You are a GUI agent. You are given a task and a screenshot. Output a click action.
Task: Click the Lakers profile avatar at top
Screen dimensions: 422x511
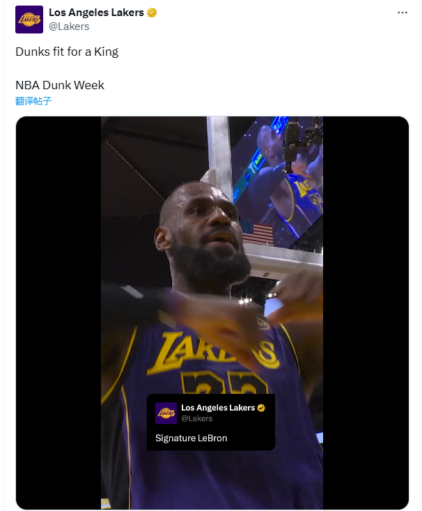point(29,19)
